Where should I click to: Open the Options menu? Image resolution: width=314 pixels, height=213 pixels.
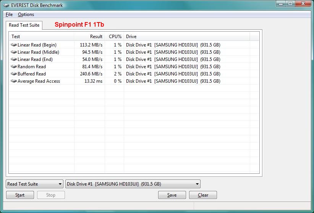point(26,14)
